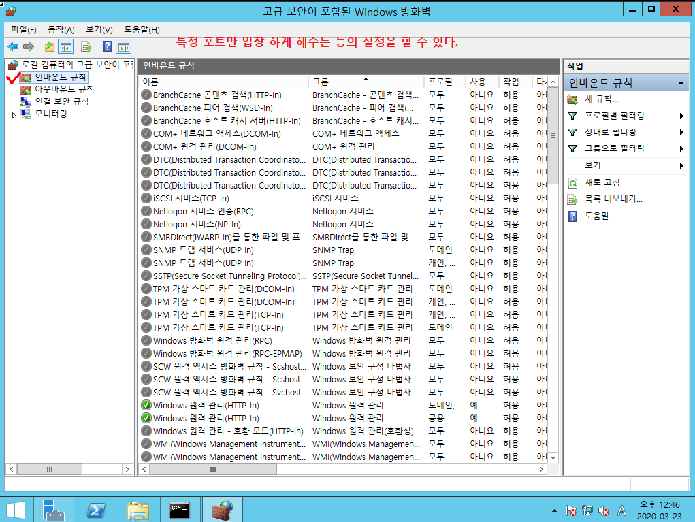This screenshot has height=522, width=695.
Task: Show hidden tray icons arrow
Action: click(554, 511)
